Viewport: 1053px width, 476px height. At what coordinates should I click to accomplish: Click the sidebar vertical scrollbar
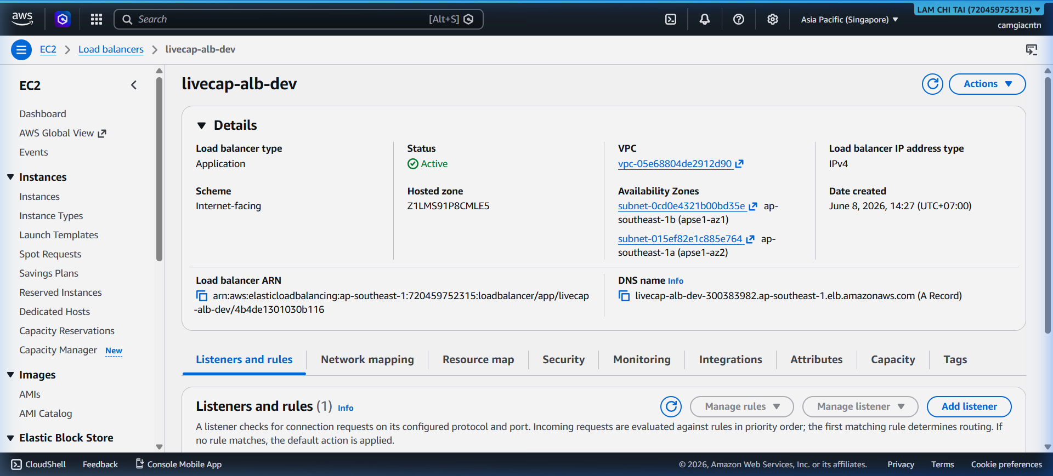click(159, 170)
